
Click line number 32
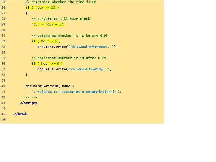click(x=3, y=41)
